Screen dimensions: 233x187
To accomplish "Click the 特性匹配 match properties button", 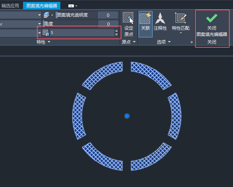I will tap(181, 21).
